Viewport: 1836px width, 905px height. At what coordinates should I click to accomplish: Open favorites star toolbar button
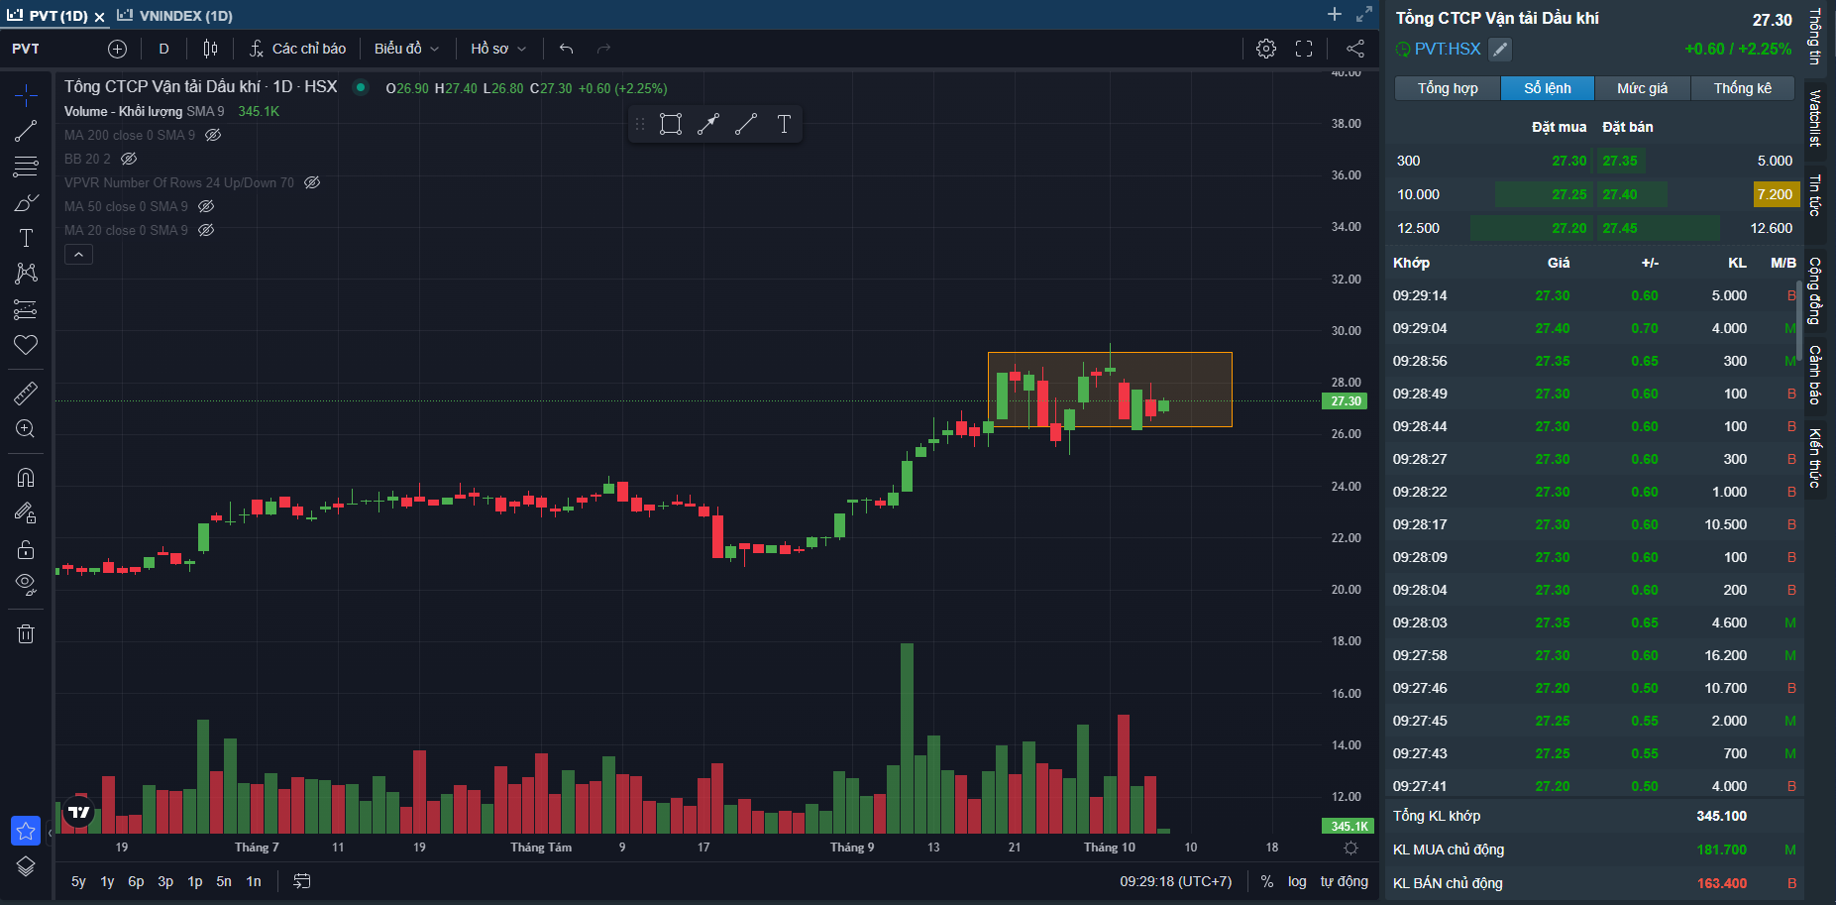(26, 831)
